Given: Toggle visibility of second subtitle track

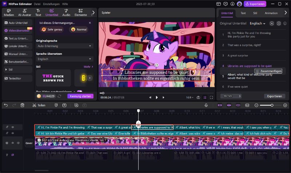Looking at the screenshot, I should coord(13,133).
